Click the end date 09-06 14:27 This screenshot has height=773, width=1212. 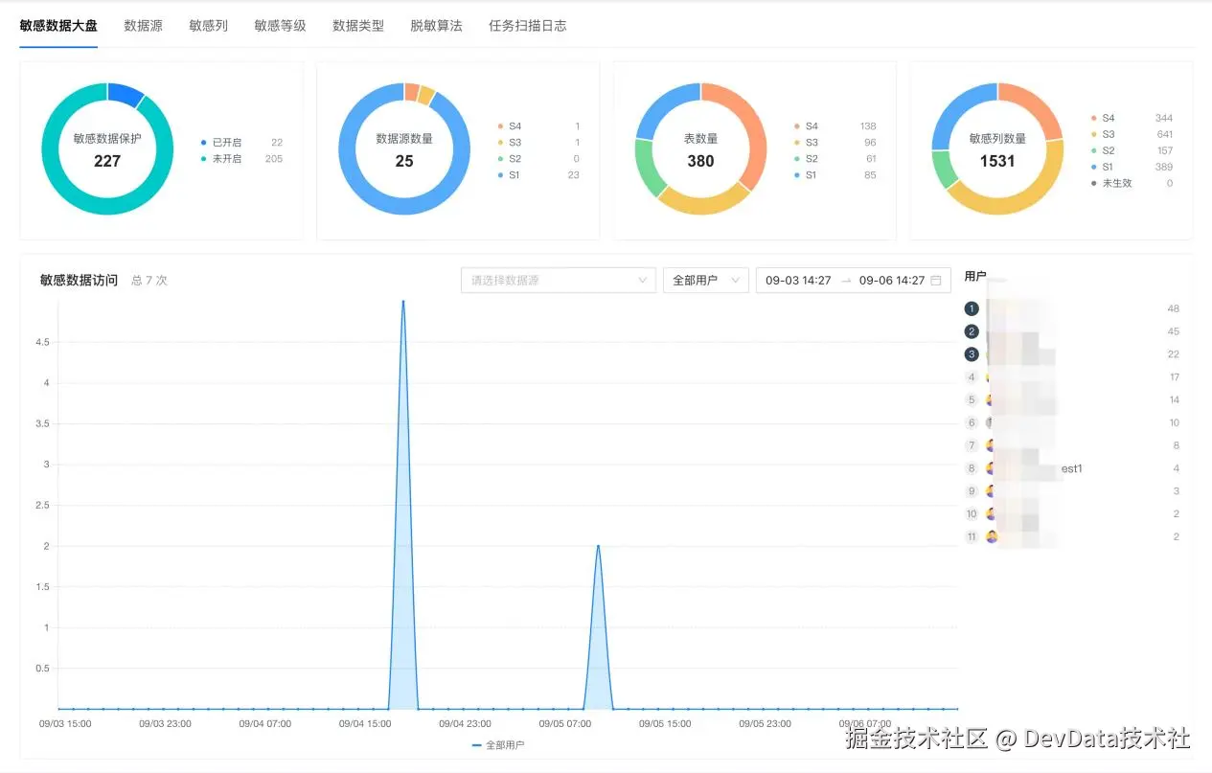pyautogui.click(x=892, y=280)
